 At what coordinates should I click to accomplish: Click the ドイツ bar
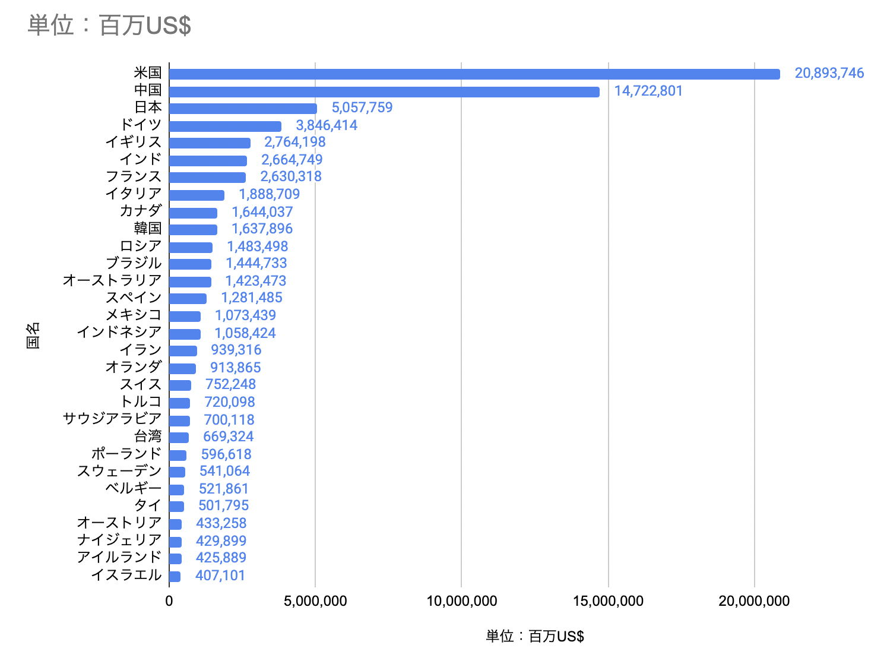coord(224,126)
